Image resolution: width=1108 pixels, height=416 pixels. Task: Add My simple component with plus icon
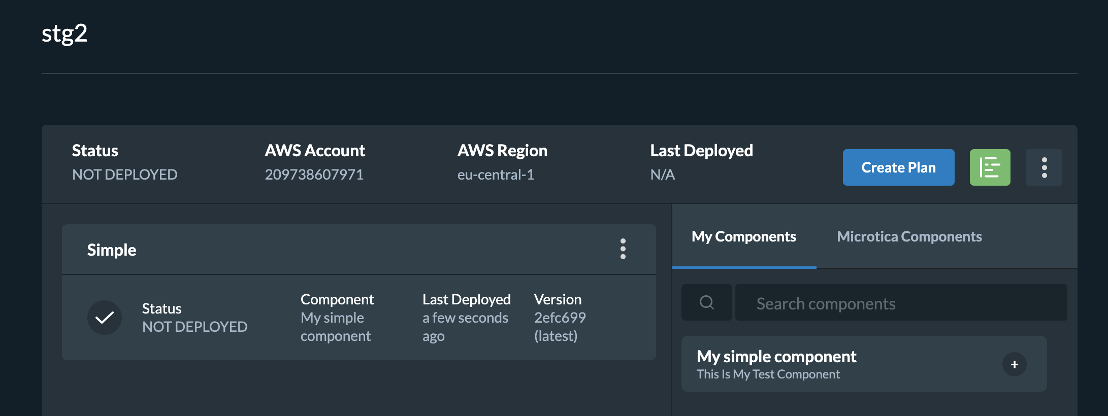pyautogui.click(x=1015, y=364)
